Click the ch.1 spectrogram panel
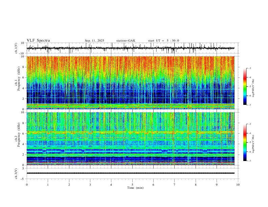The image size is (268, 207). click(130, 83)
